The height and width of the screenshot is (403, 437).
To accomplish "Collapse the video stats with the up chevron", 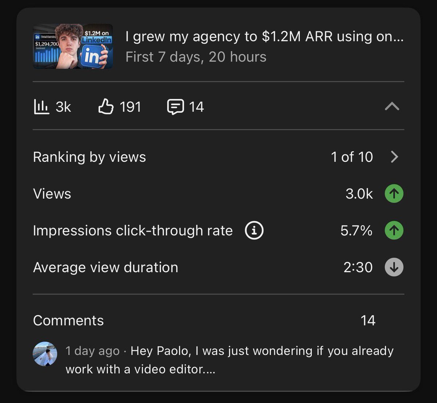I will pyautogui.click(x=392, y=106).
